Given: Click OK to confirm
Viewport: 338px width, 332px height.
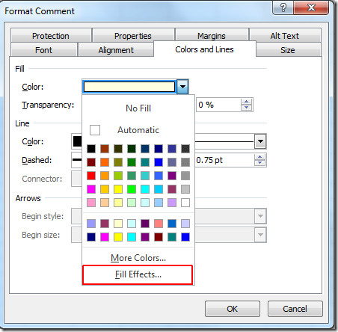Looking at the screenshot, I should coord(233,309).
